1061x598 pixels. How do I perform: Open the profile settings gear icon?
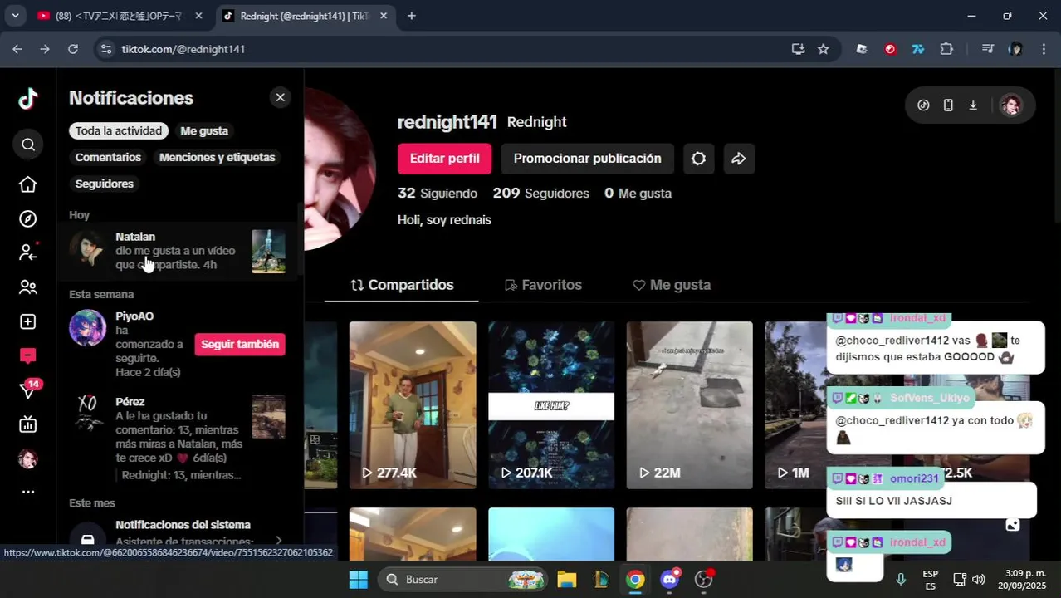point(698,159)
